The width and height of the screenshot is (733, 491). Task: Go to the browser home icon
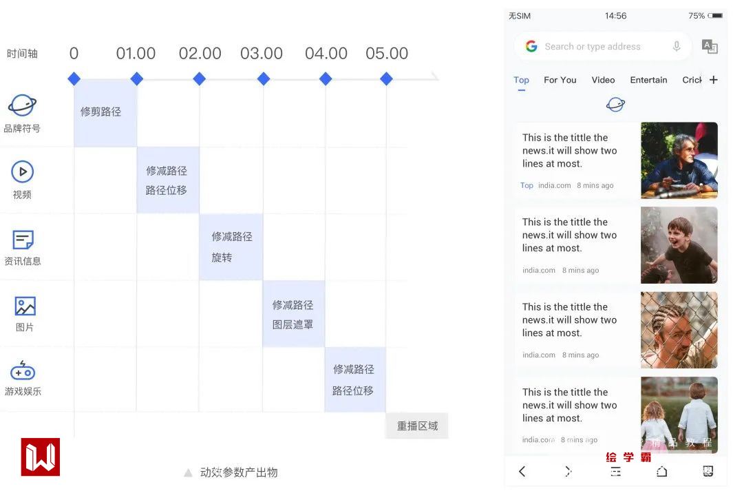pos(661,471)
